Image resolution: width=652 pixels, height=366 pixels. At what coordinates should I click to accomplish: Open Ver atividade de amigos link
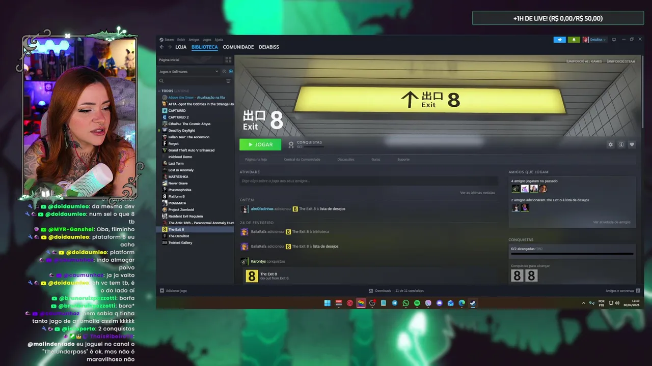[x=612, y=222]
